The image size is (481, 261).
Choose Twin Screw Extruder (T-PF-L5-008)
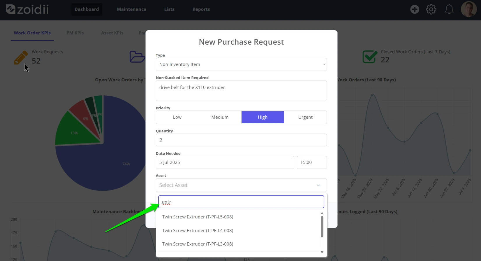[x=238, y=217]
